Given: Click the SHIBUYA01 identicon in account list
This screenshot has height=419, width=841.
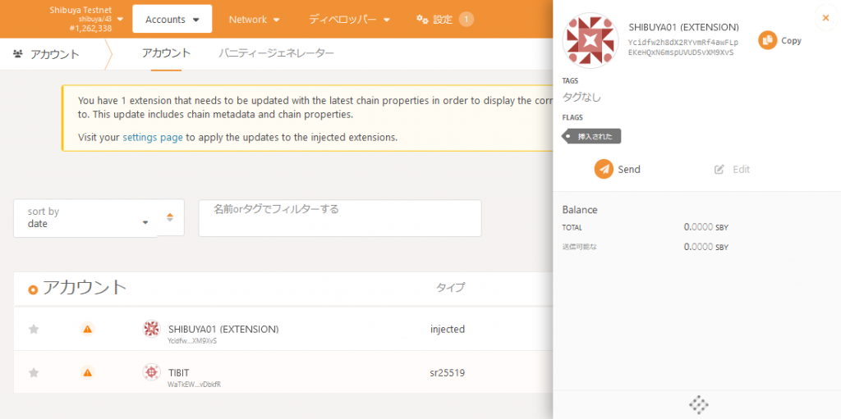Looking at the screenshot, I should [151, 329].
